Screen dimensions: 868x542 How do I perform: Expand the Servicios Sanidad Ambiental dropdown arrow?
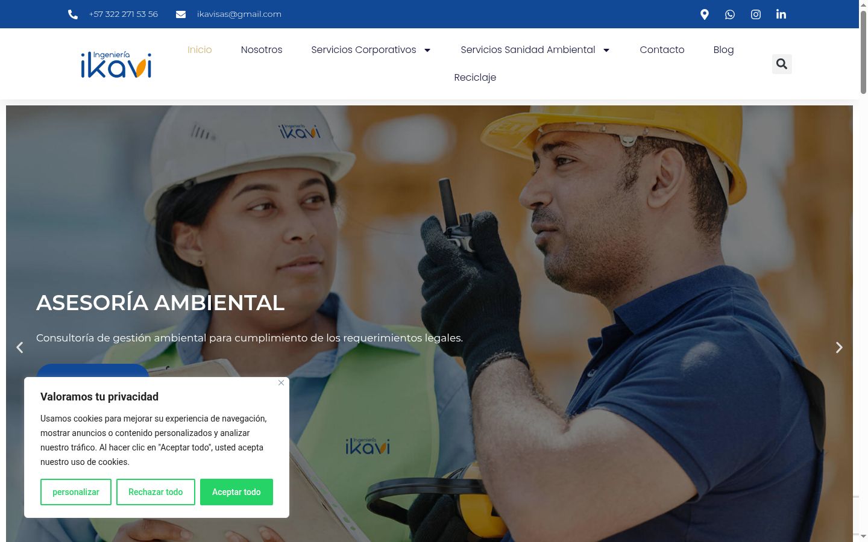pyautogui.click(x=606, y=50)
